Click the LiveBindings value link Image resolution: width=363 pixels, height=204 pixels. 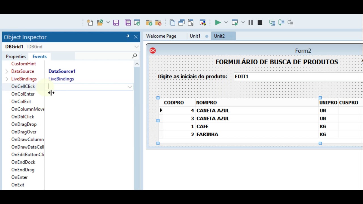click(x=61, y=79)
